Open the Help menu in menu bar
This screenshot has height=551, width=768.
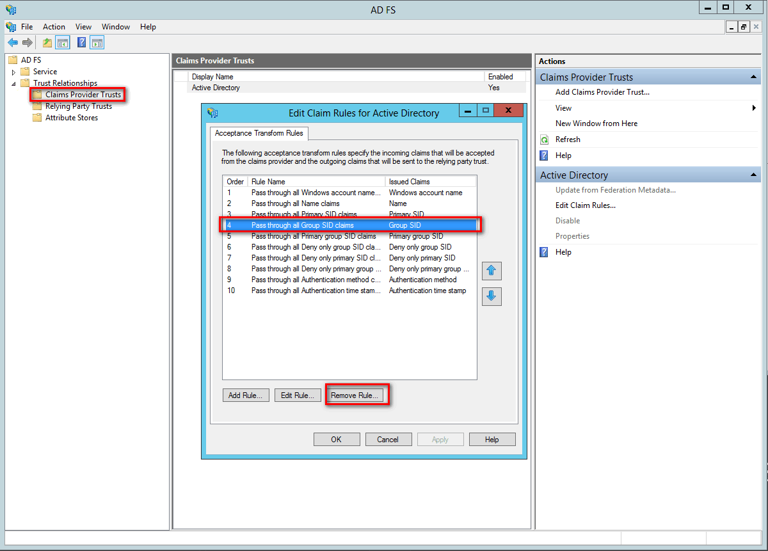[x=148, y=27]
